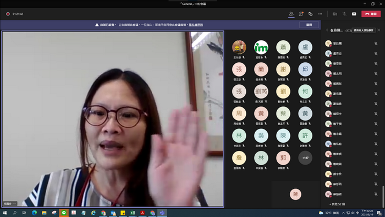Select the 陳 participant avatar
Screen dimensions: 385x217
tap(283, 135)
